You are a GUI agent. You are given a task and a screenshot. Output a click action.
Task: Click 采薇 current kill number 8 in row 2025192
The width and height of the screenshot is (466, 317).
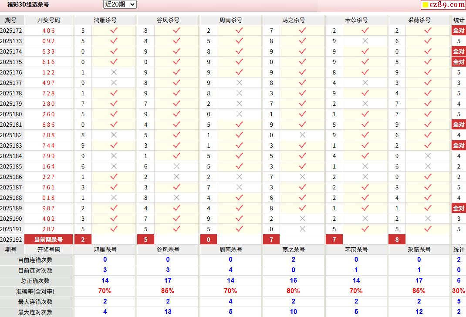397,239
